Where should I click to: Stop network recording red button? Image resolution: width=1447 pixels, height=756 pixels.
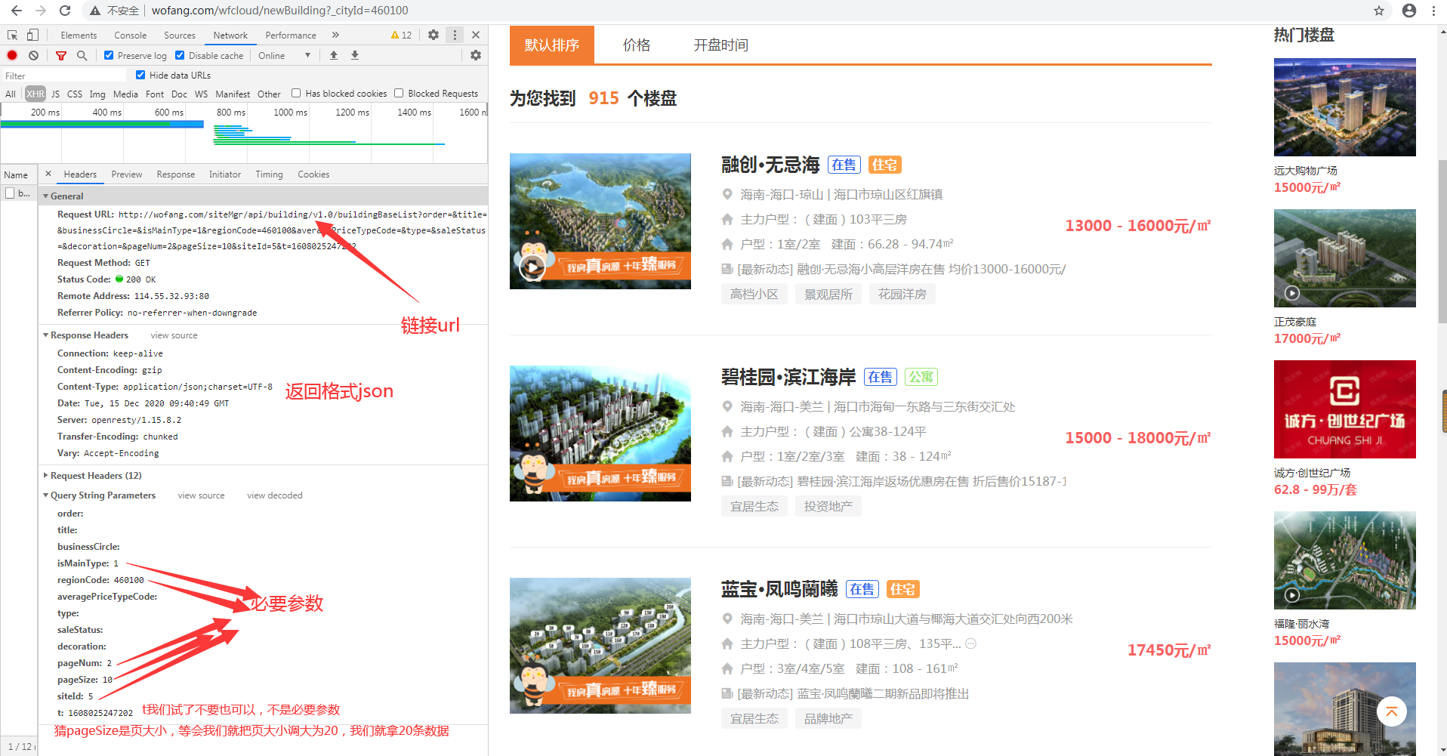[x=12, y=55]
